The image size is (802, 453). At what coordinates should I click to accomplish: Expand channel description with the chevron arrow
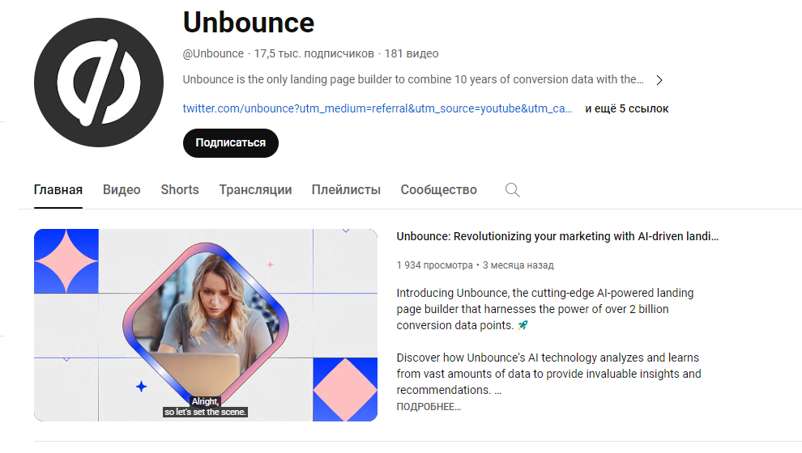tap(659, 80)
